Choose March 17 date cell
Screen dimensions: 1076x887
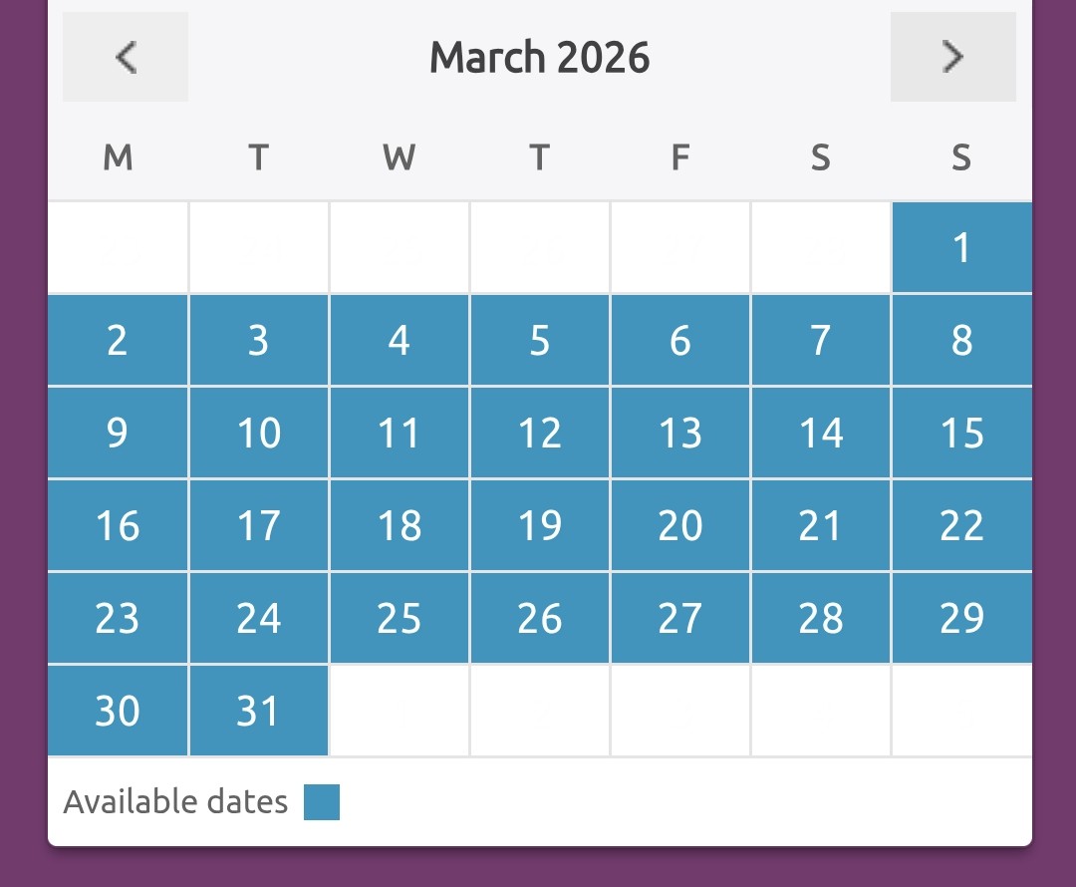pos(259,526)
